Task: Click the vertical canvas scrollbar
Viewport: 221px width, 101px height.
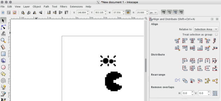Action: pyautogui.click(x=146, y=65)
